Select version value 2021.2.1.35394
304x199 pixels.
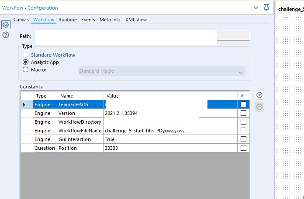pos(170,113)
